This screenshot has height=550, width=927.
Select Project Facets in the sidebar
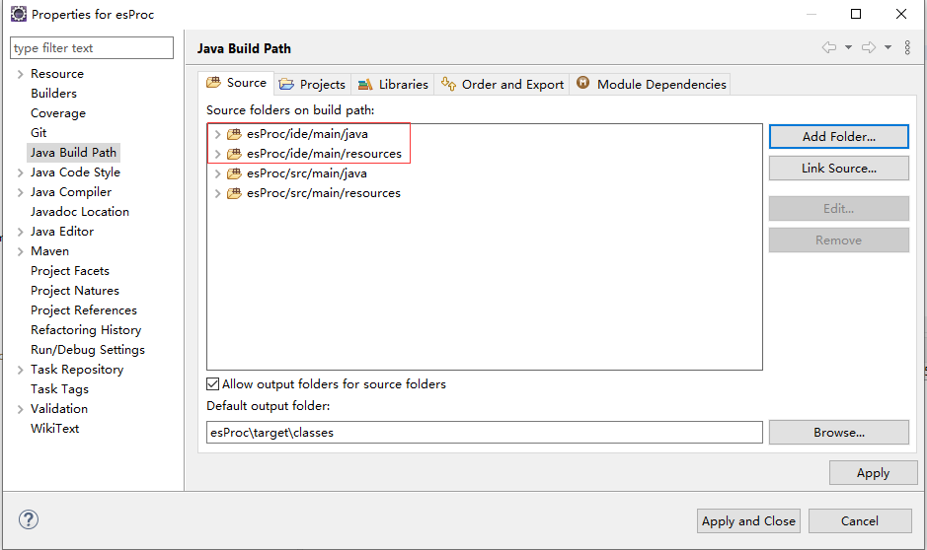pos(70,271)
